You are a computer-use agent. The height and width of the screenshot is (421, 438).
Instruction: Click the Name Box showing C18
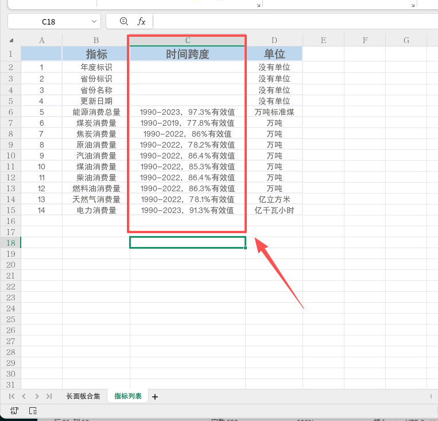click(x=48, y=21)
